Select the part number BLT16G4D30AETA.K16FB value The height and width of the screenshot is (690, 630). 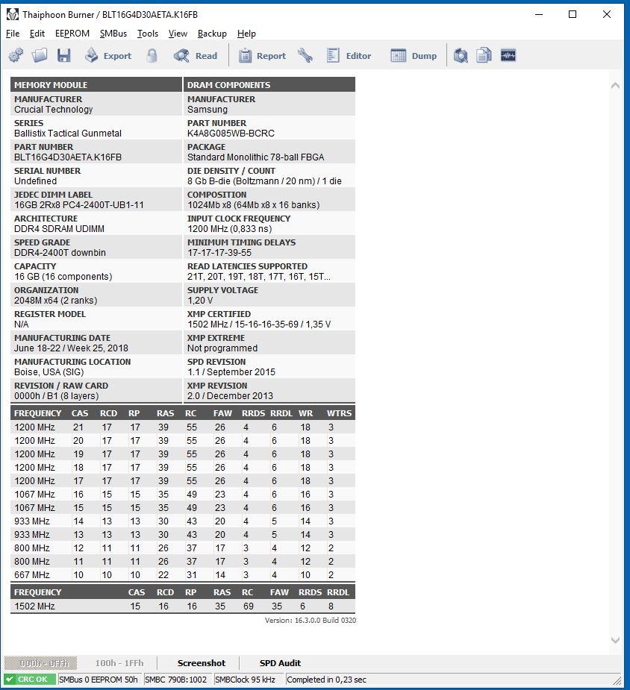click(68, 157)
